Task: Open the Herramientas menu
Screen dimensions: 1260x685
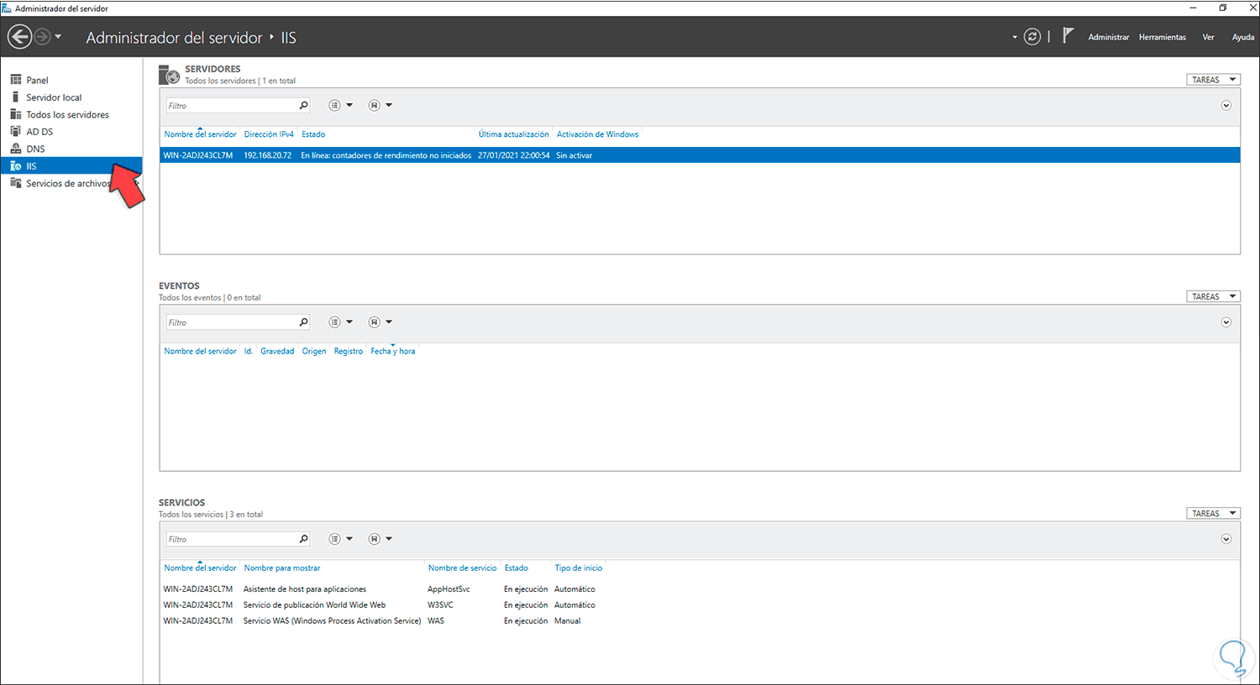Action: tap(1163, 37)
